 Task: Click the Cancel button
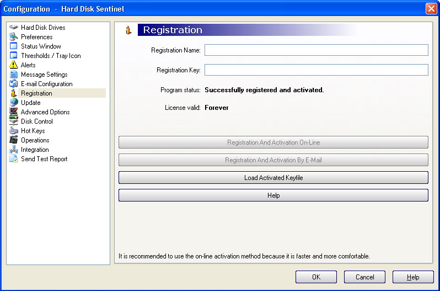point(364,277)
